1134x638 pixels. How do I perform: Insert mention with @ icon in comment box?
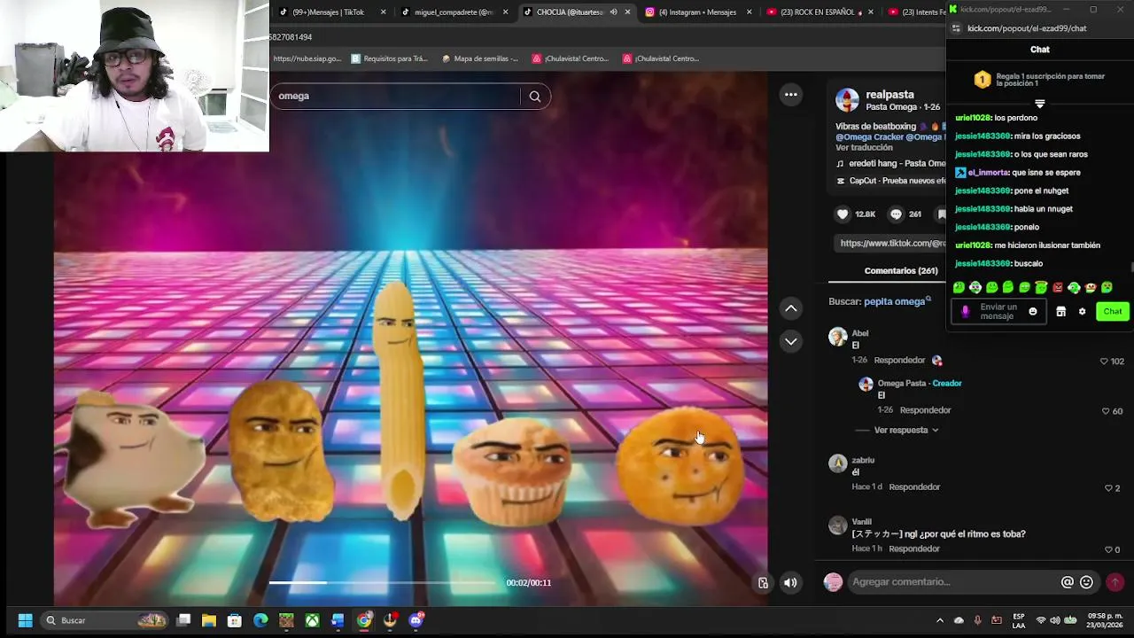point(1068,582)
